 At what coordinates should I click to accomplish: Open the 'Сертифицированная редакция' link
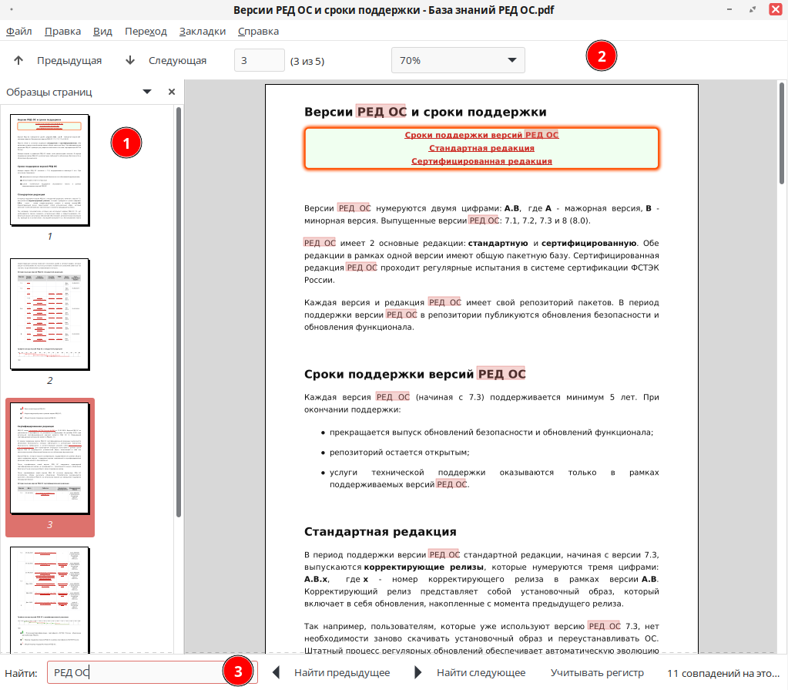coord(481,161)
